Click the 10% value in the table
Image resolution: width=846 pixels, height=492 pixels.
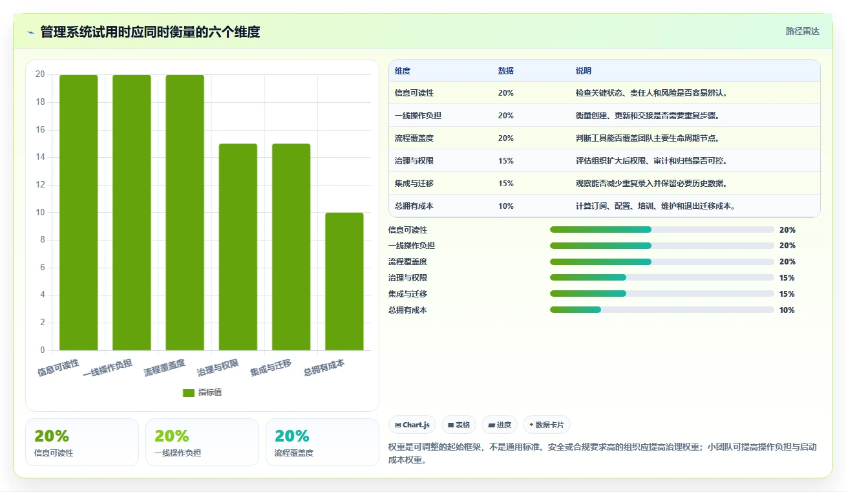tap(506, 206)
